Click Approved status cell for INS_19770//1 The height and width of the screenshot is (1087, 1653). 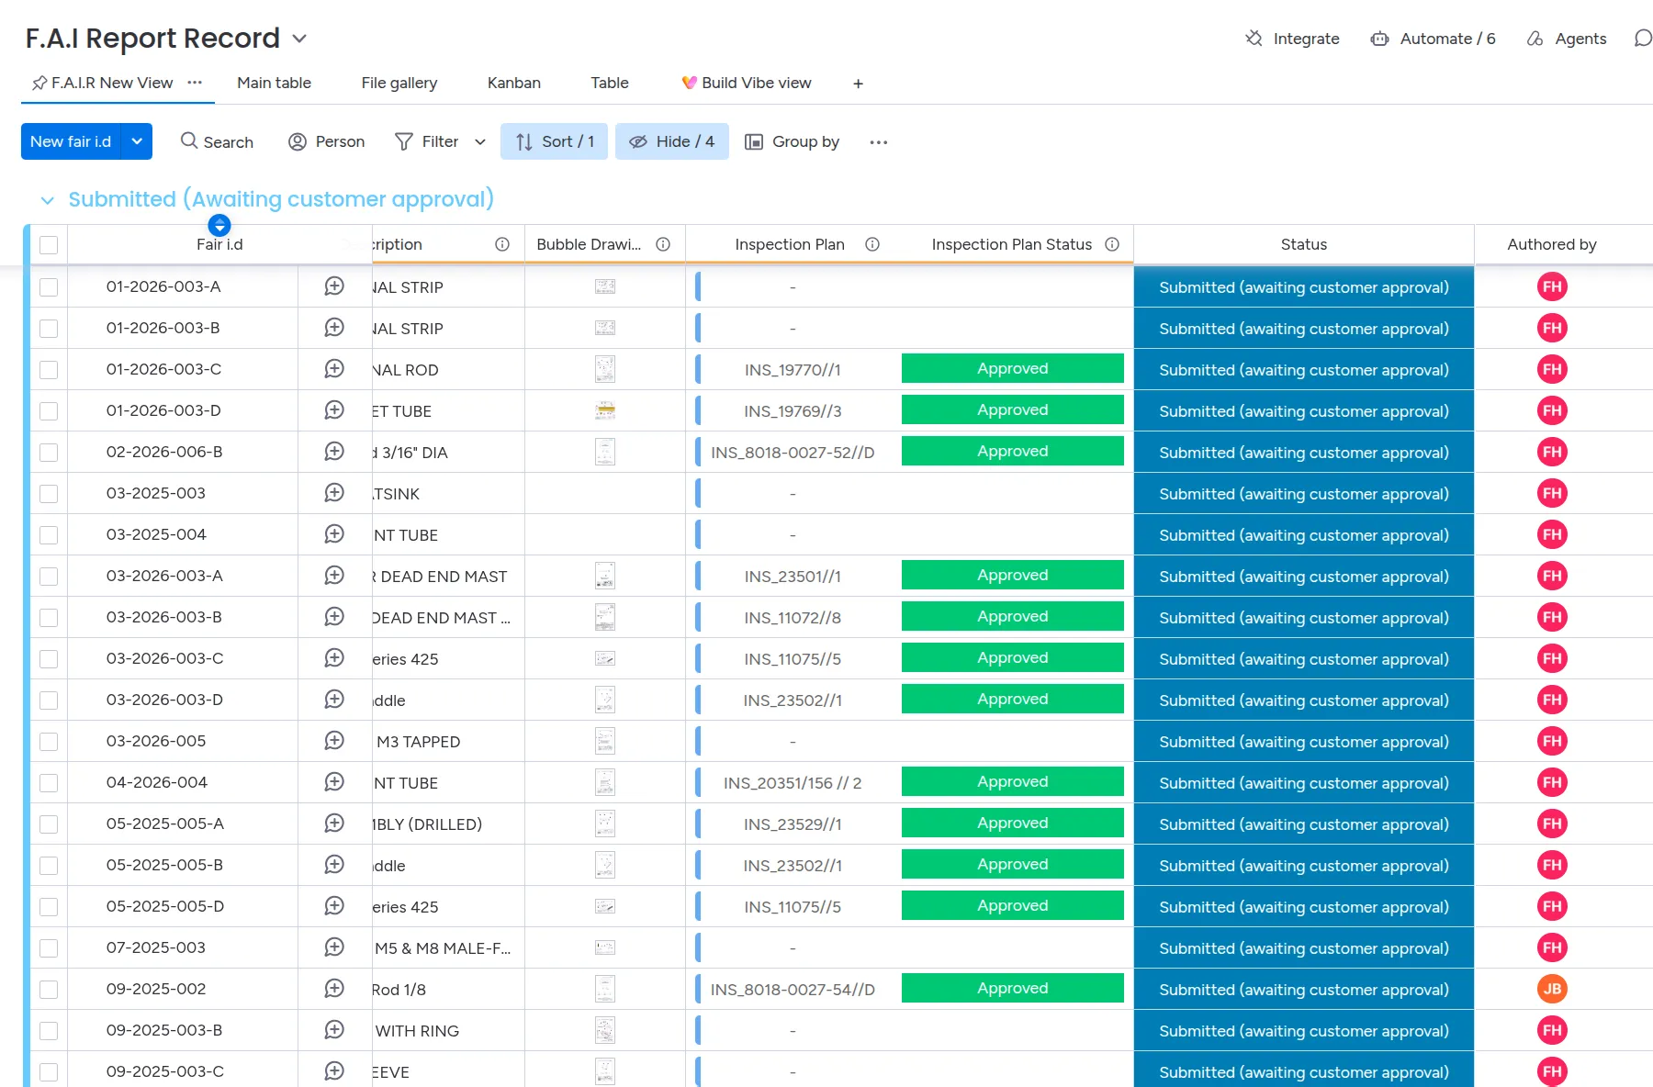tap(1012, 369)
